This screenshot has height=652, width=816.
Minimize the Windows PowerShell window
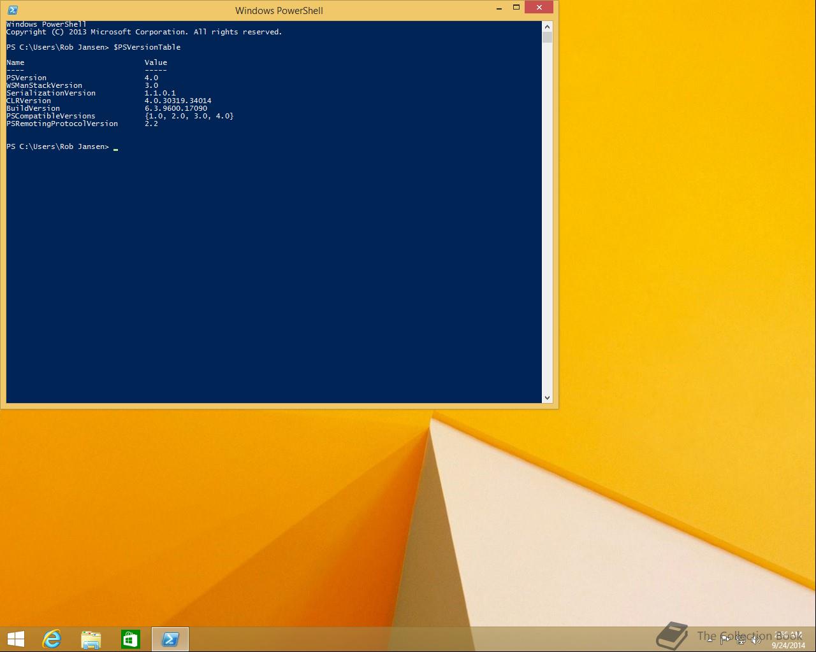pyautogui.click(x=499, y=8)
